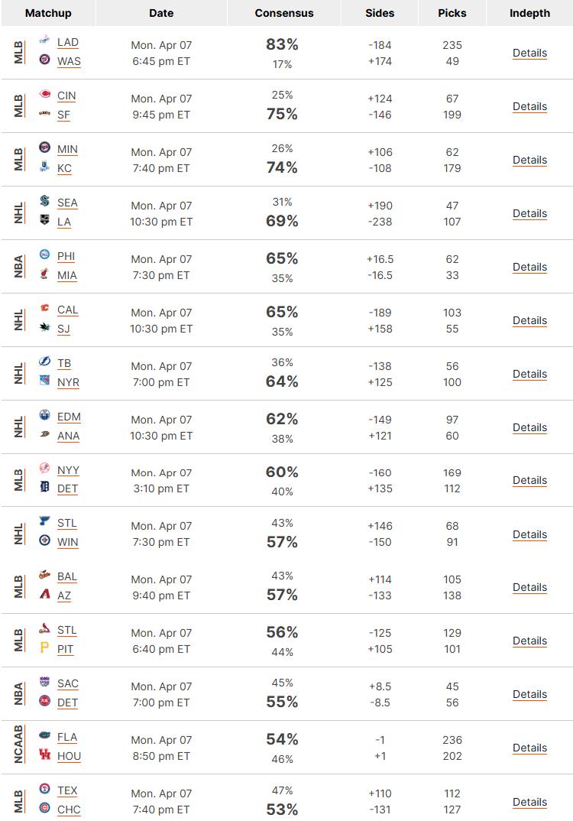Viewport: 573px width, 821px height.
Task: Click the Seattle Kraken logo icon
Action: pos(45,200)
